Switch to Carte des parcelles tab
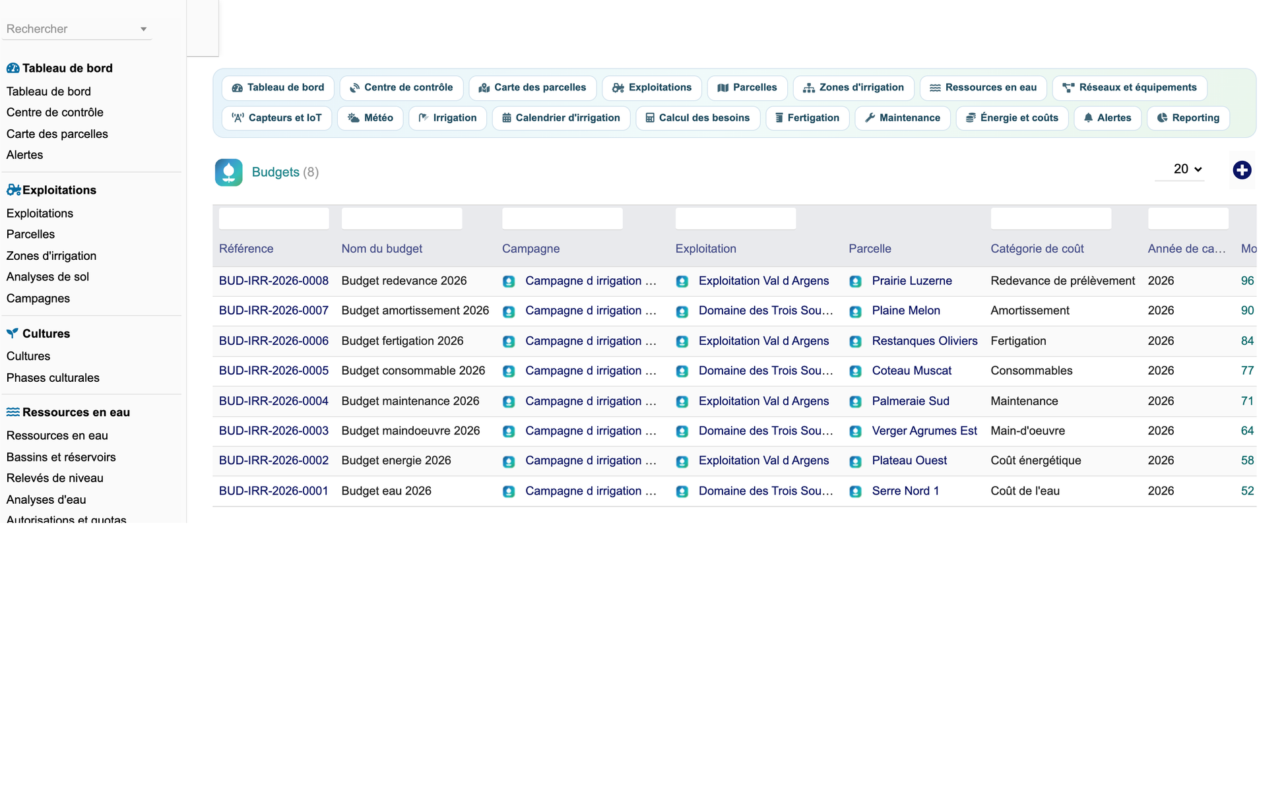The width and height of the screenshot is (1284, 794). (x=532, y=88)
